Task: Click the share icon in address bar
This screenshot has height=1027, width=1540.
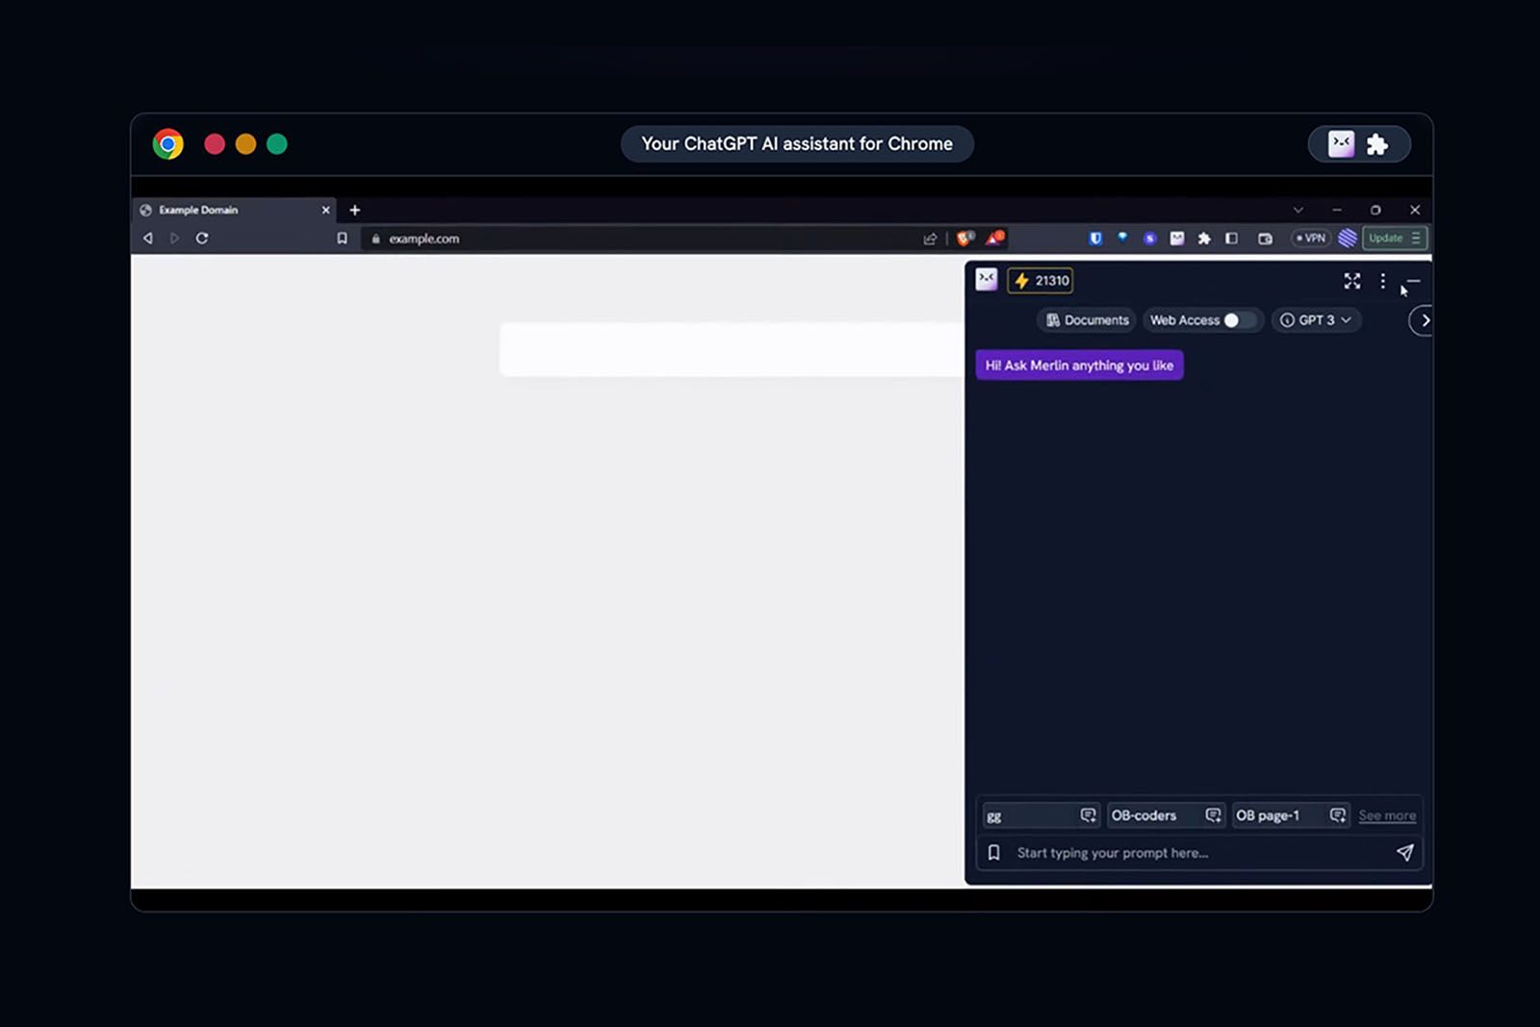Action: (930, 239)
